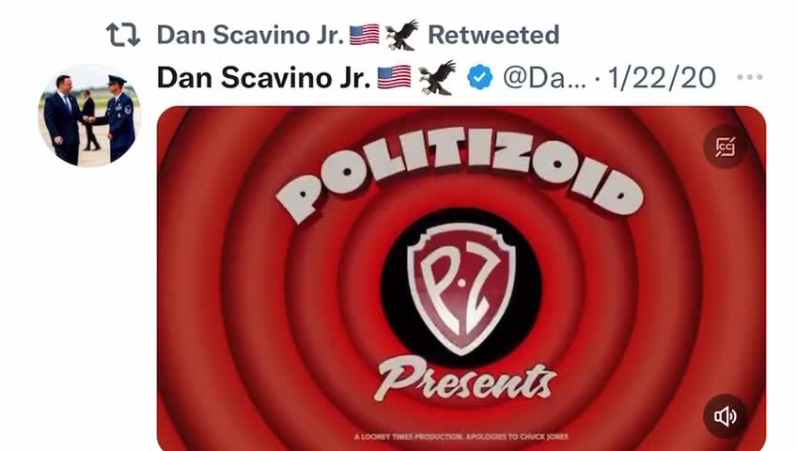Toggle closed captions on the video
The width and height of the screenshot is (797, 451).
(x=726, y=147)
